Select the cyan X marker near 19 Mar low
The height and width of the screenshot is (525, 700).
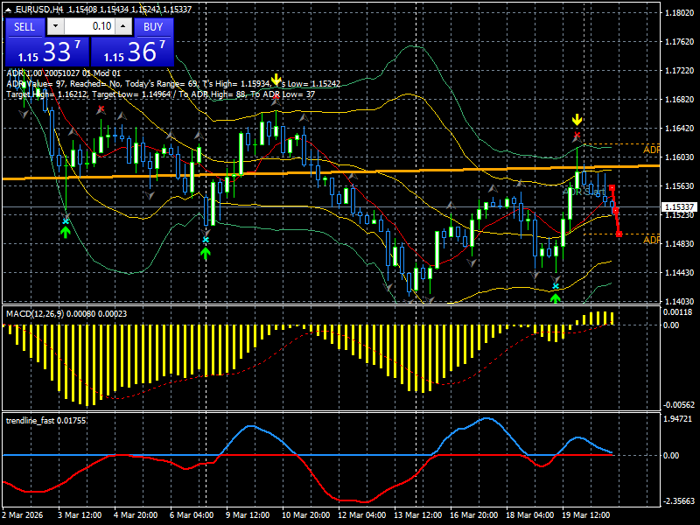pos(556,286)
